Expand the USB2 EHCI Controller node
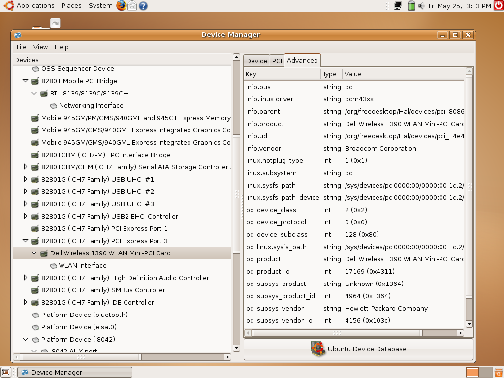 [x=26, y=216]
